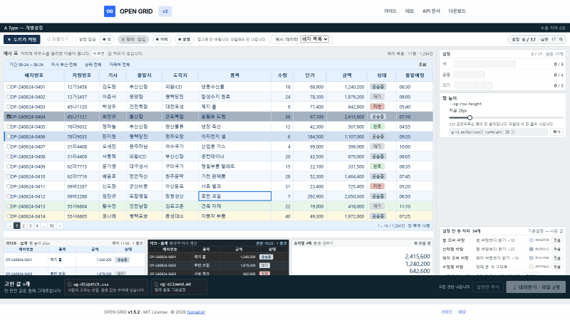
Task: Sort by the 배차번호 column header
Action: pyautogui.click(x=33, y=75)
